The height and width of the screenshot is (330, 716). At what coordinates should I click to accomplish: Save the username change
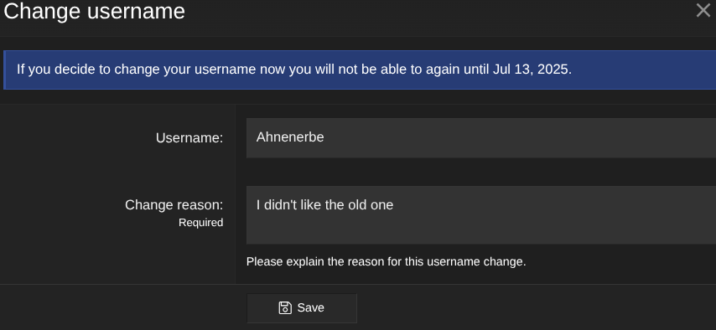pyautogui.click(x=302, y=308)
